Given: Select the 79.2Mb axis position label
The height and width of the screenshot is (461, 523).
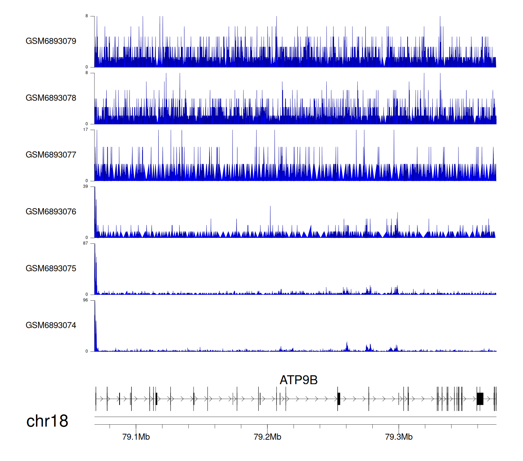Looking at the screenshot, I should pos(267,437).
